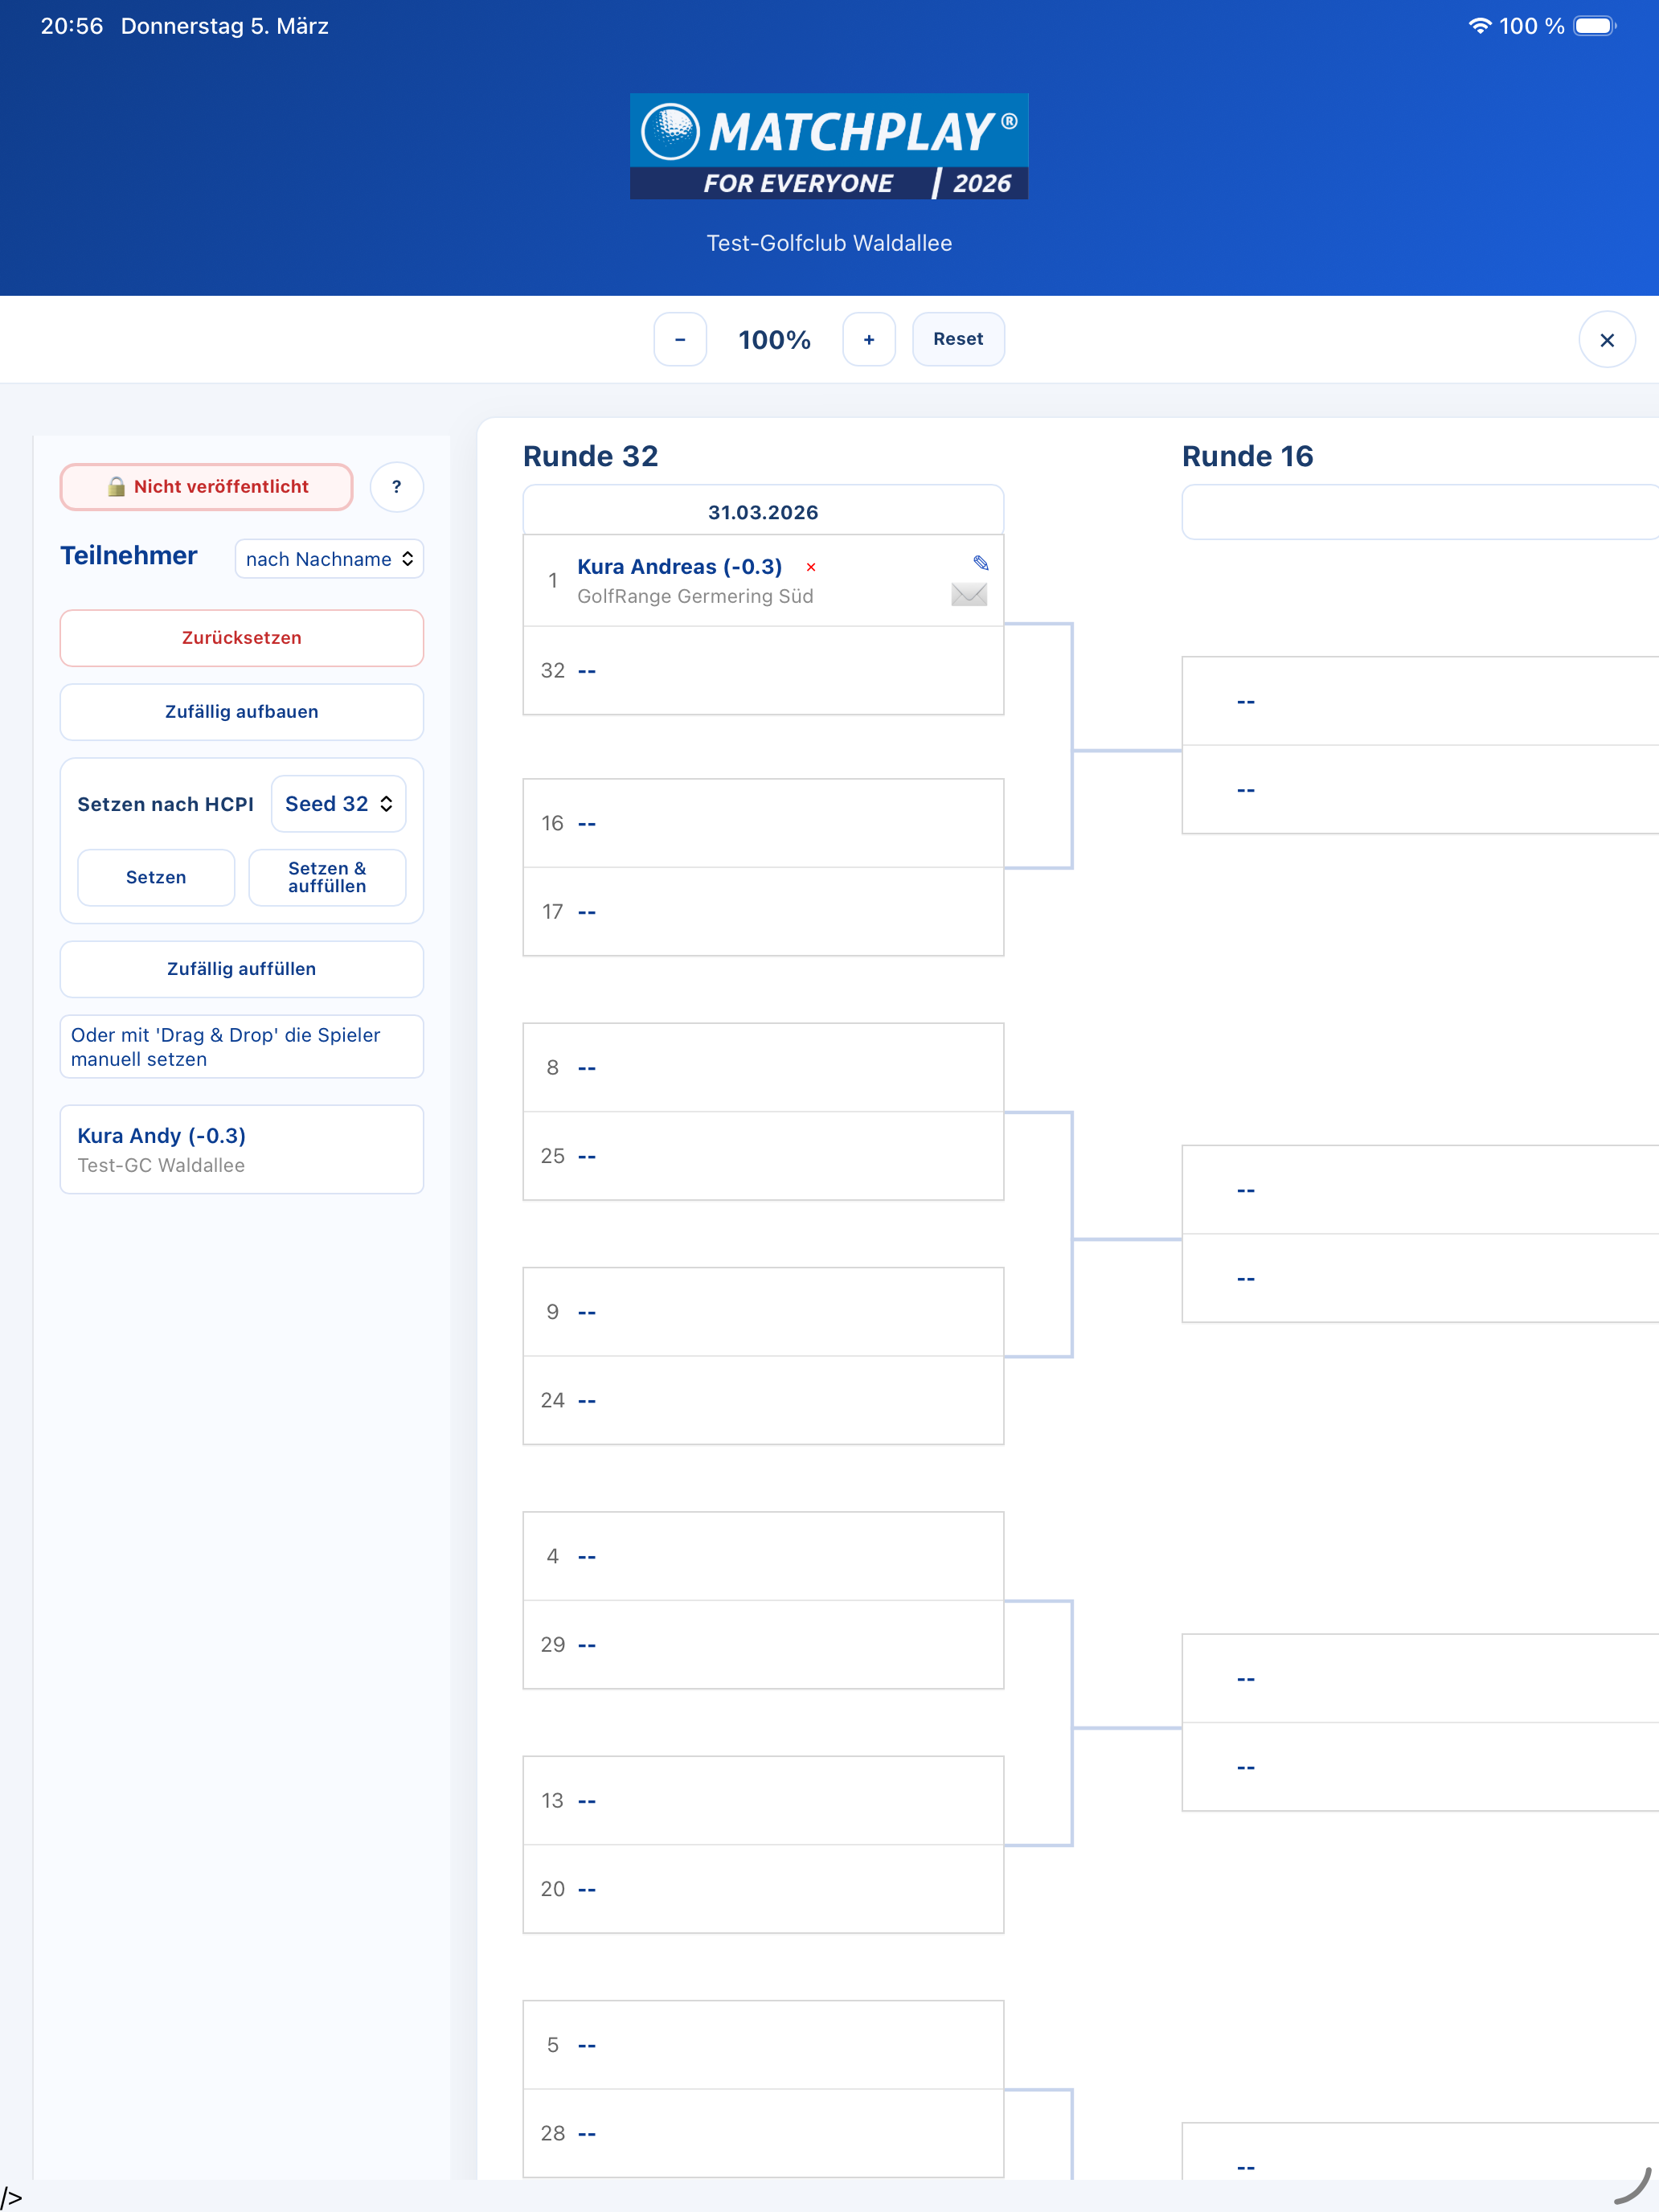Click the empty bracket slot for seed 20
Screen dimensions: 1659x2212
pos(763,1889)
